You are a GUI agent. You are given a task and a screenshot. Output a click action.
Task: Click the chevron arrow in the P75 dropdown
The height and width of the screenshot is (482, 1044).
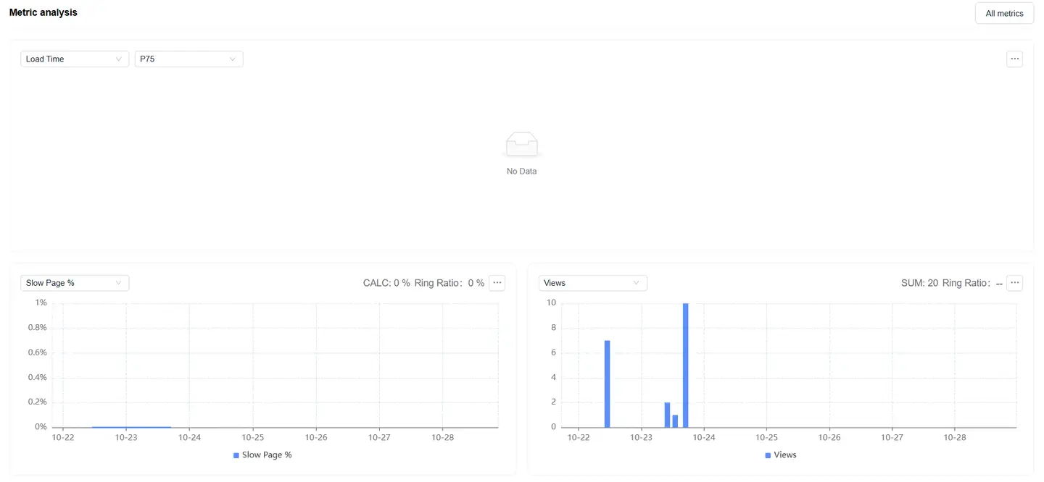click(x=233, y=59)
